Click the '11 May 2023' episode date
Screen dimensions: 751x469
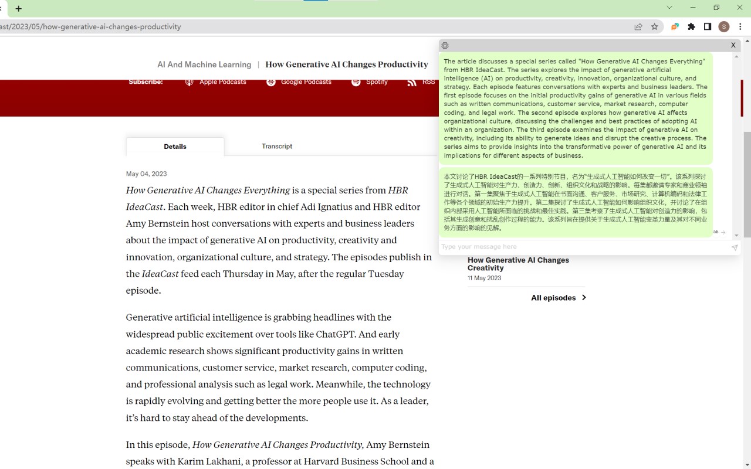coord(484,278)
